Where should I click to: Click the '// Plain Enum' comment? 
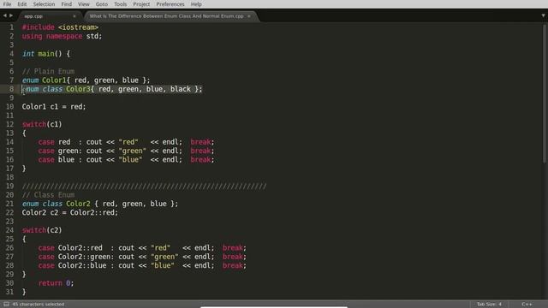(48, 71)
